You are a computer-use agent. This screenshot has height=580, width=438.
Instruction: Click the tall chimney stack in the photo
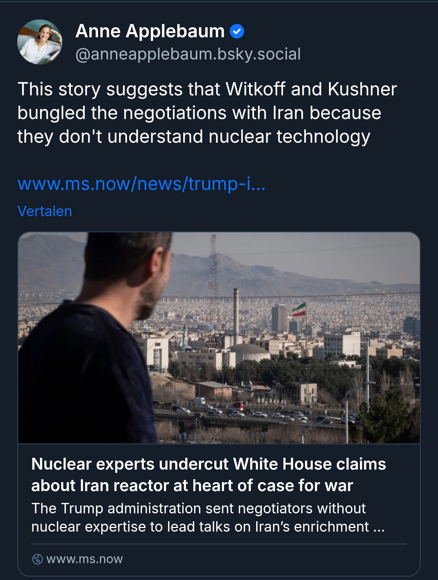(236, 315)
